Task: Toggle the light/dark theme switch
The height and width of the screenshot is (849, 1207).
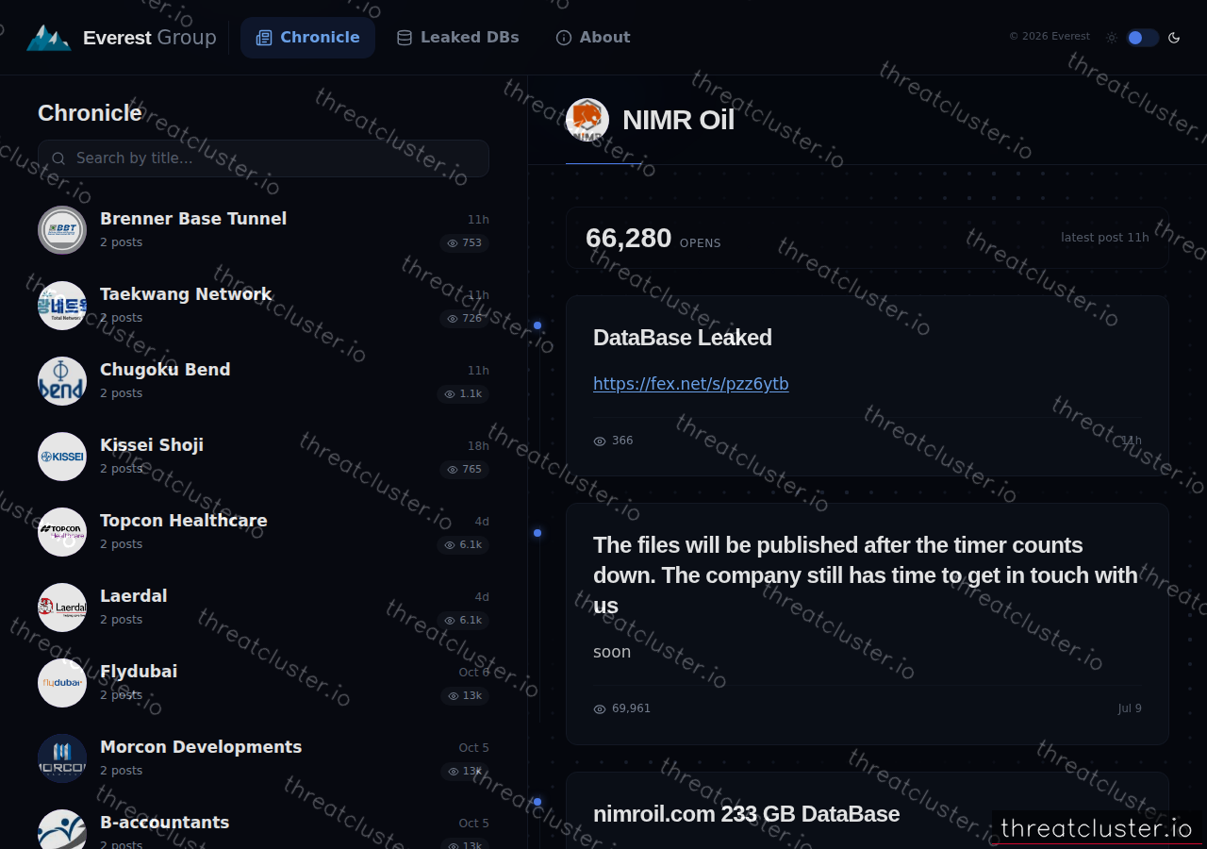Action: (x=1142, y=38)
